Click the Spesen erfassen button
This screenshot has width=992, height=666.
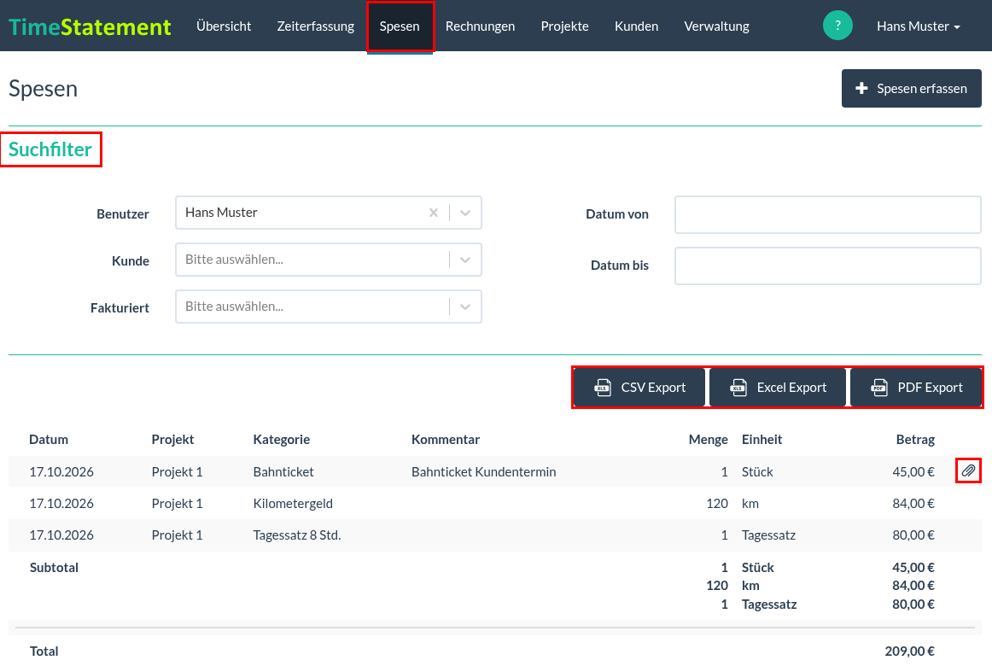(911, 89)
